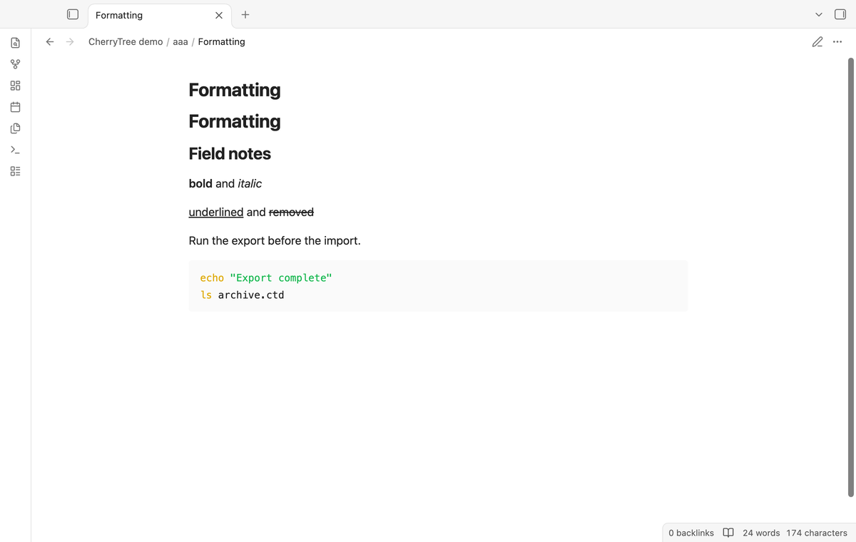This screenshot has height=542, width=856.
Task: Open CherryTree demo breadcrumb folder
Action: click(x=126, y=41)
